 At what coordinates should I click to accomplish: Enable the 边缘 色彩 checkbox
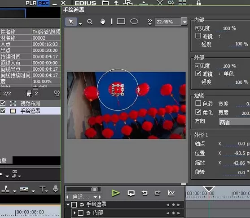click(x=198, y=103)
